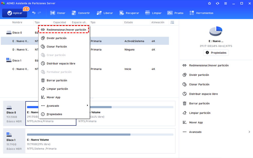
Task: Click Limpiar partición in right panel
Action: point(200,113)
